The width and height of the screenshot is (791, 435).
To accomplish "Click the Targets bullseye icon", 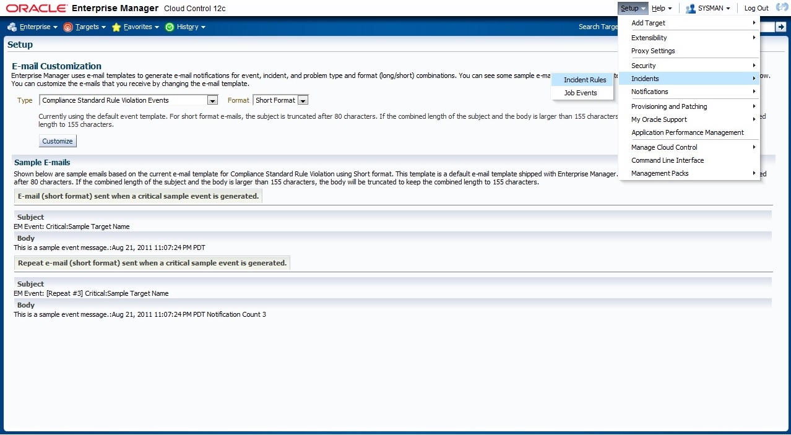I will click(68, 27).
